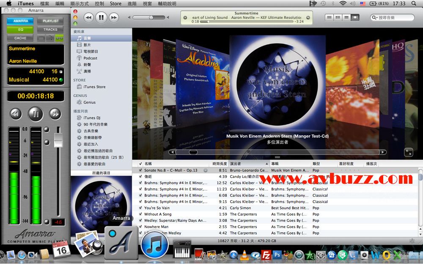Open Wi-Fi status menu

343,3
